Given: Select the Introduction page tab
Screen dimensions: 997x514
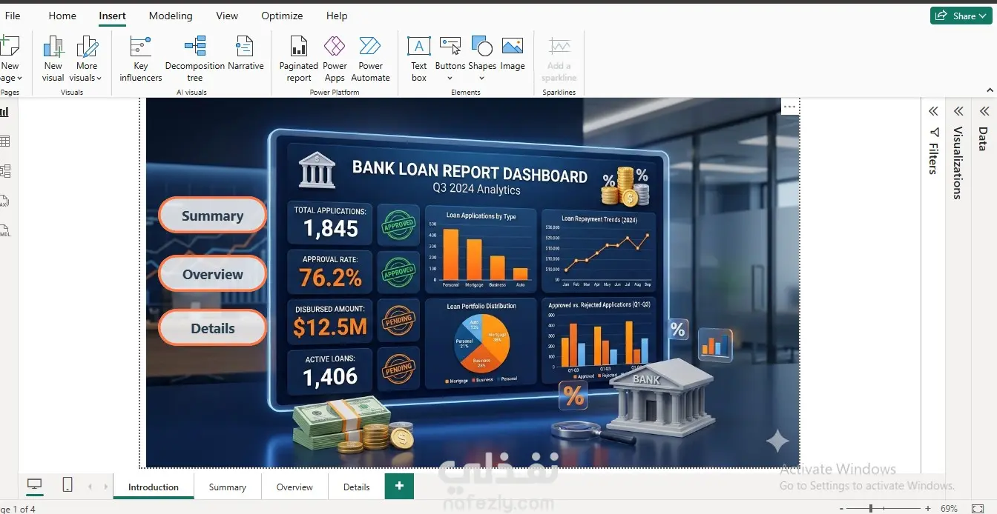Looking at the screenshot, I should (154, 487).
